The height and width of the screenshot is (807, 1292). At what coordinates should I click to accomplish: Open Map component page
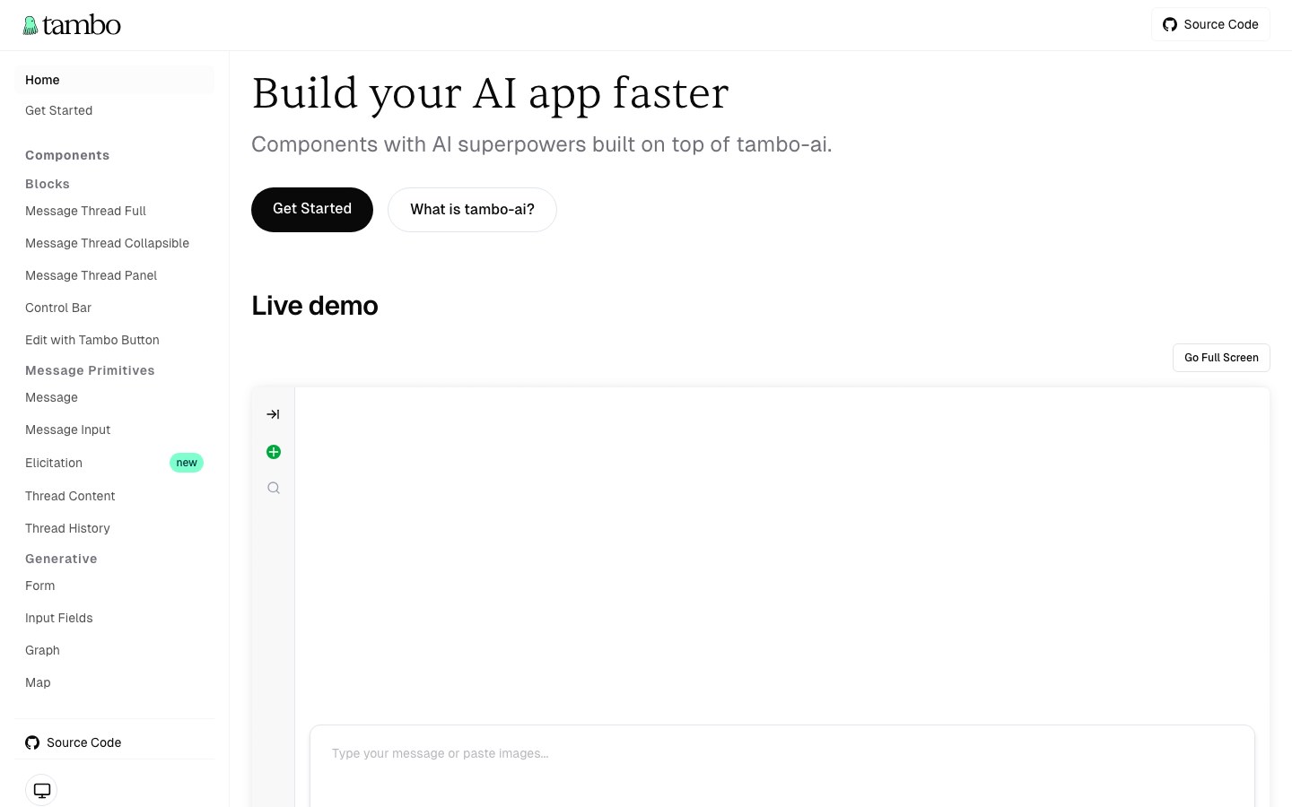point(114,682)
